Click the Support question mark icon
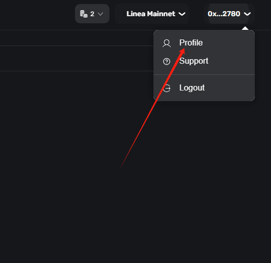 pos(167,61)
